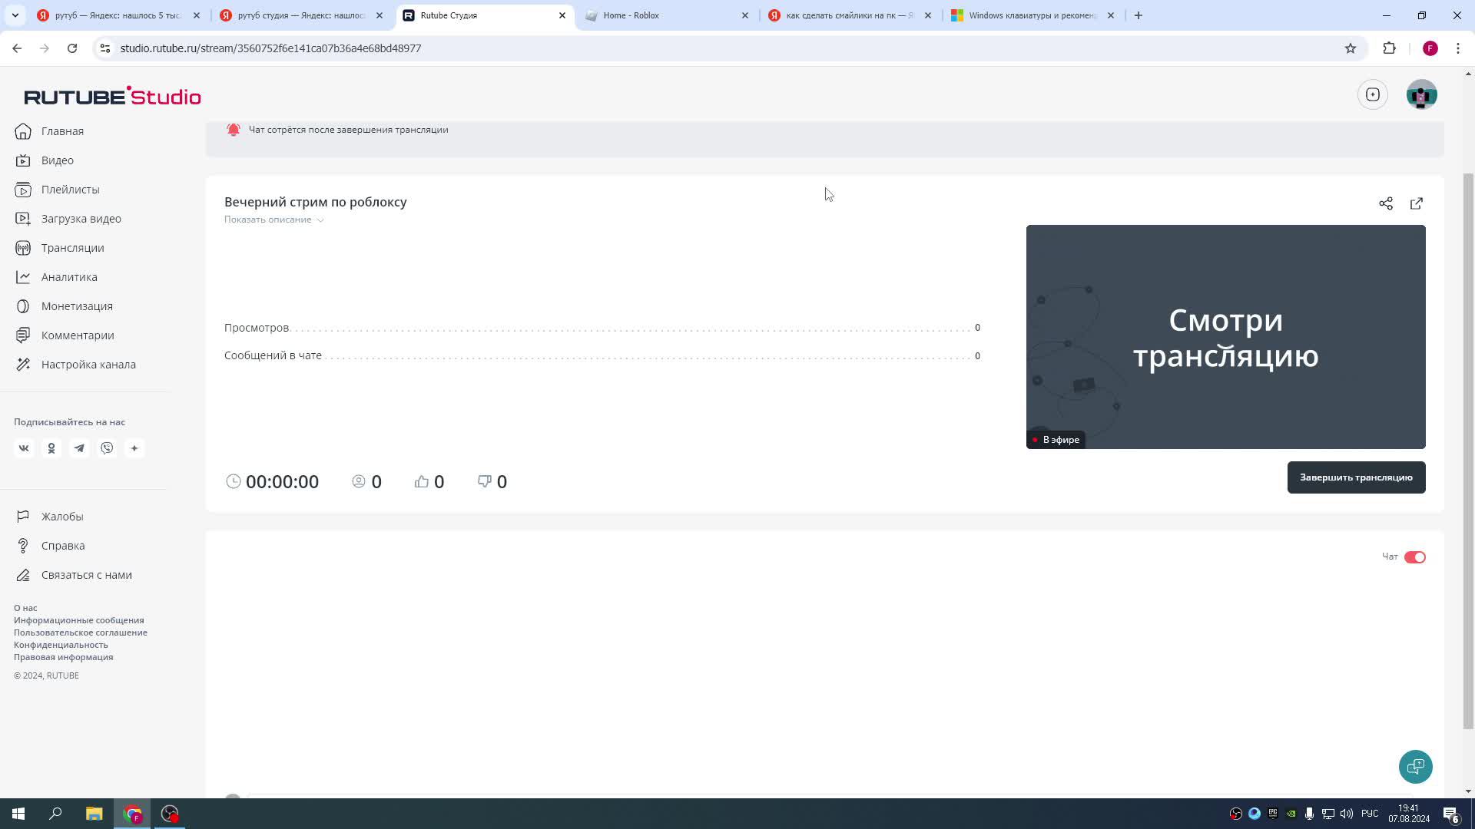Select Загрузка видео in sidebar
The width and height of the screenshot is (1475, 829).
81,218
